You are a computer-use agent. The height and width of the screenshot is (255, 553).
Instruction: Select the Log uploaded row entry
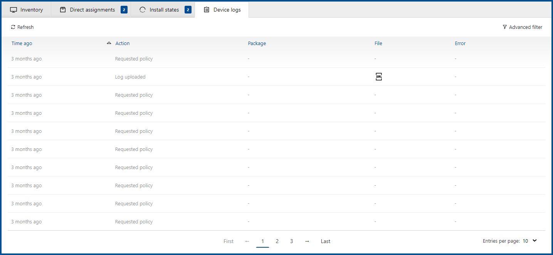(130, 77)
